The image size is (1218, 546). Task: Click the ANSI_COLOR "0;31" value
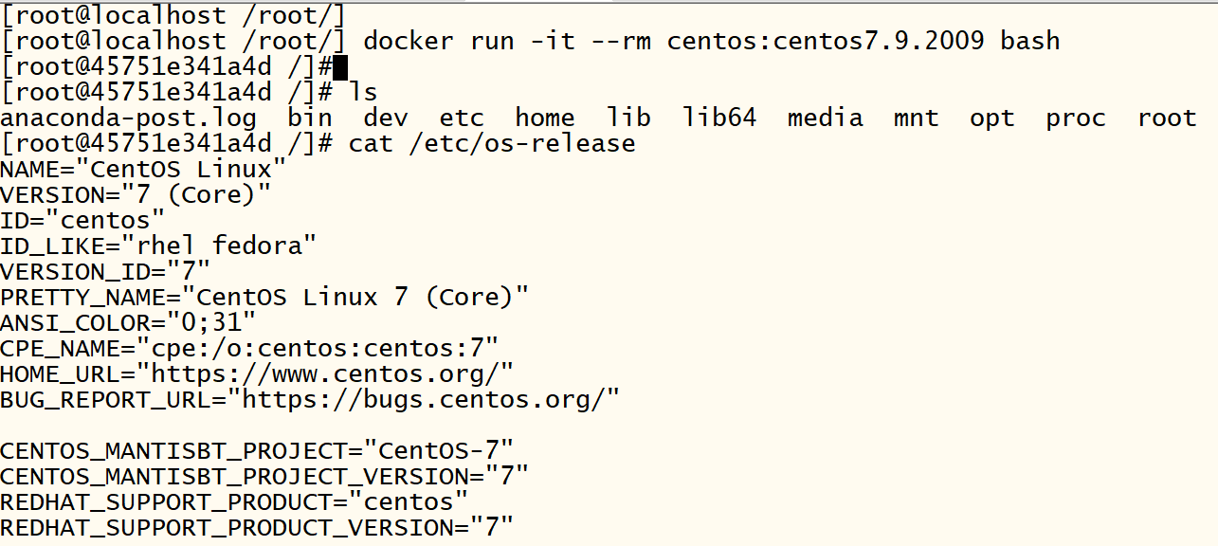(x=211, y=322)
